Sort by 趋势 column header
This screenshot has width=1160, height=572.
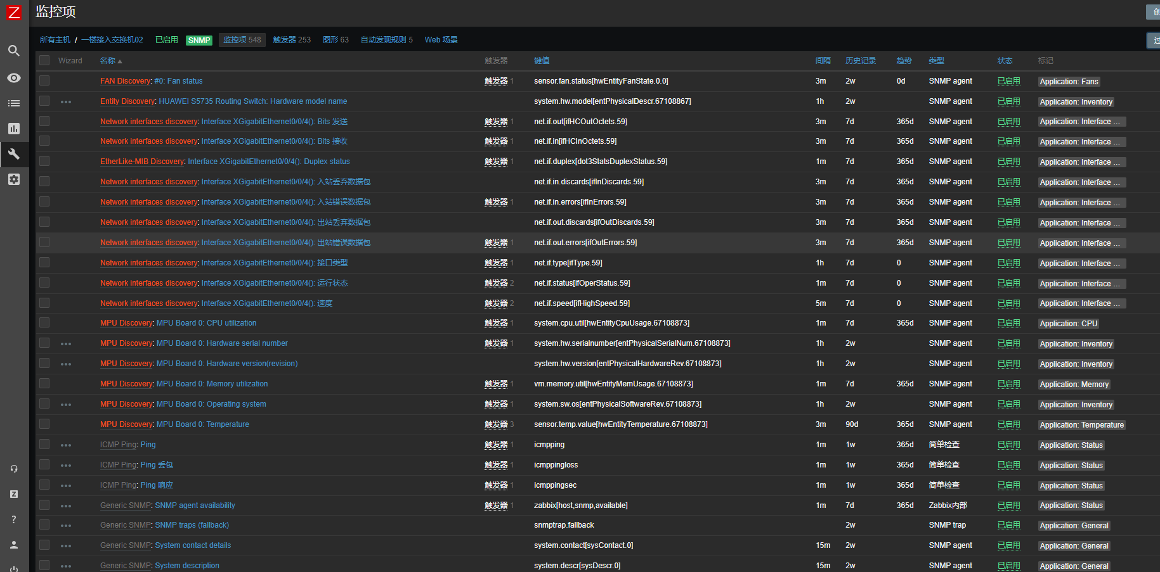pyautogui.click(x=904, y=61)
